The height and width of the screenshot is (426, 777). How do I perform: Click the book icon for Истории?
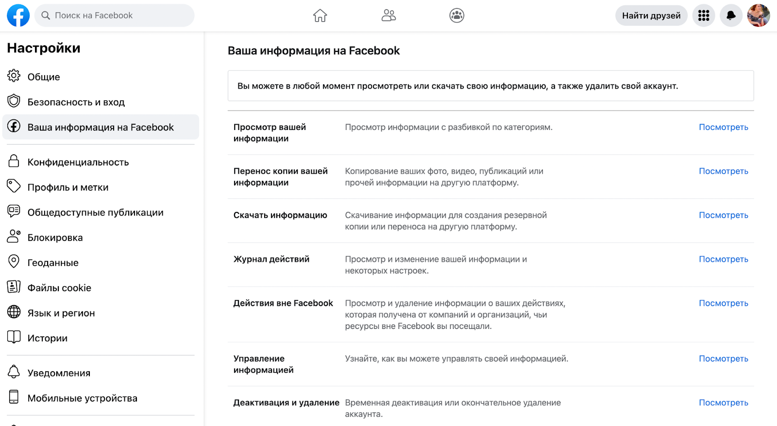(x=14, y=337)
